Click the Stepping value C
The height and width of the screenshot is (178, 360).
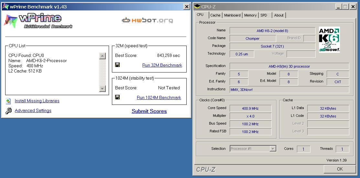pos(338,74)
